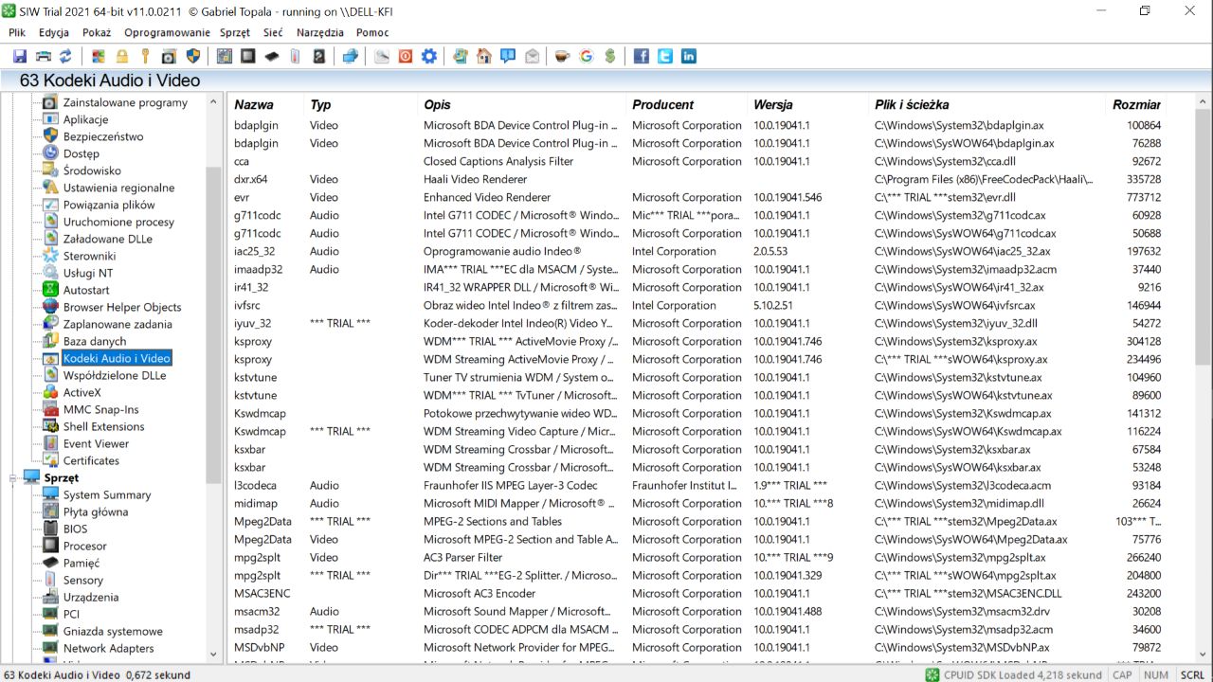Click the Windows shield toolbar icon
Viewport: 1213px width, 682px height.
(192, 57)
